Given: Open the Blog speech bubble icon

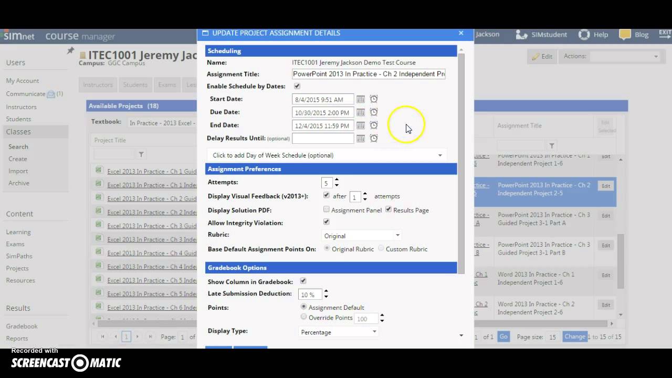Looking at the screenshot, I should [625, 35].
